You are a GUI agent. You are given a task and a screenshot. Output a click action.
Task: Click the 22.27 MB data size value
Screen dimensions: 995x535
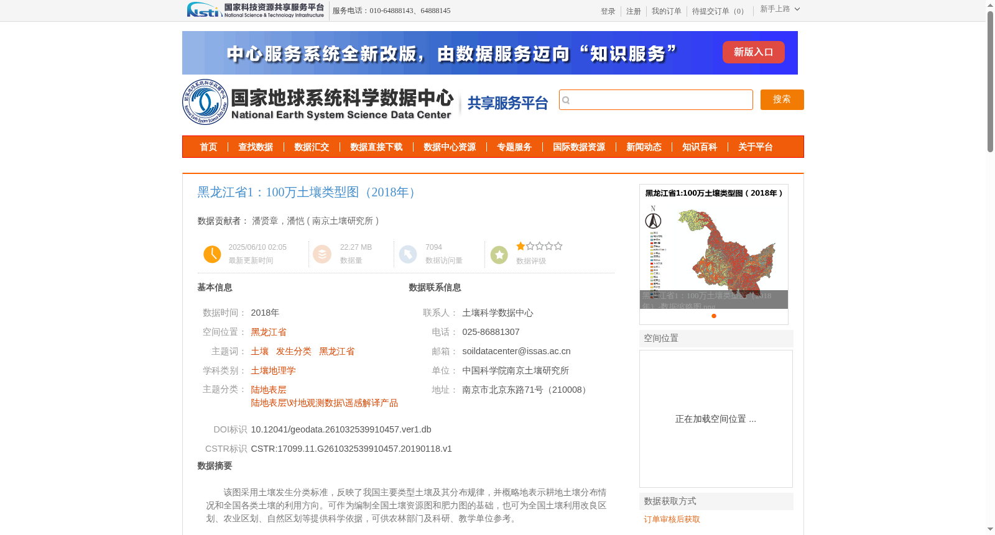356,247
